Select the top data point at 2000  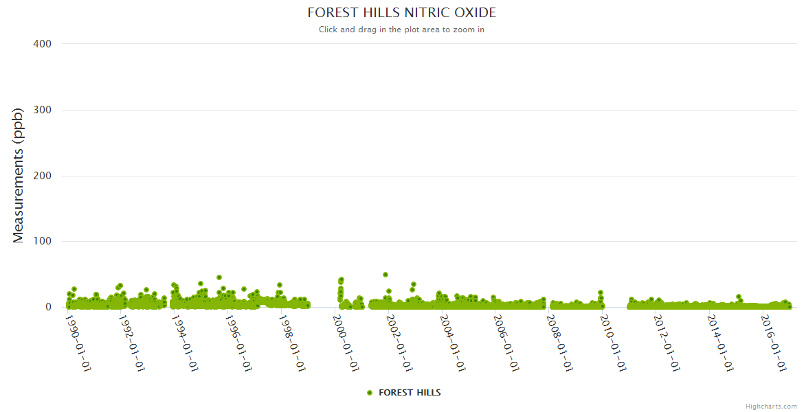click(x=342, y=279)
